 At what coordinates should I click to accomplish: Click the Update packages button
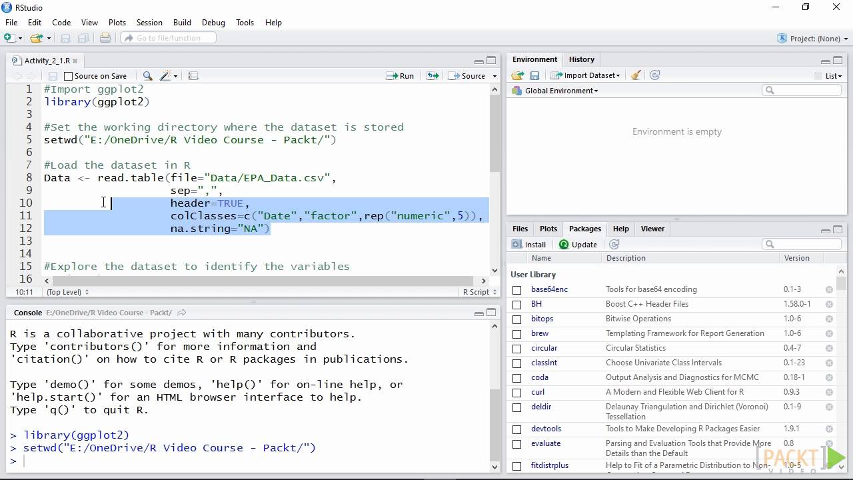point(578,245)
